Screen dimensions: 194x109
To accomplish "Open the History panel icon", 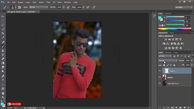I will tap(154, 16).
